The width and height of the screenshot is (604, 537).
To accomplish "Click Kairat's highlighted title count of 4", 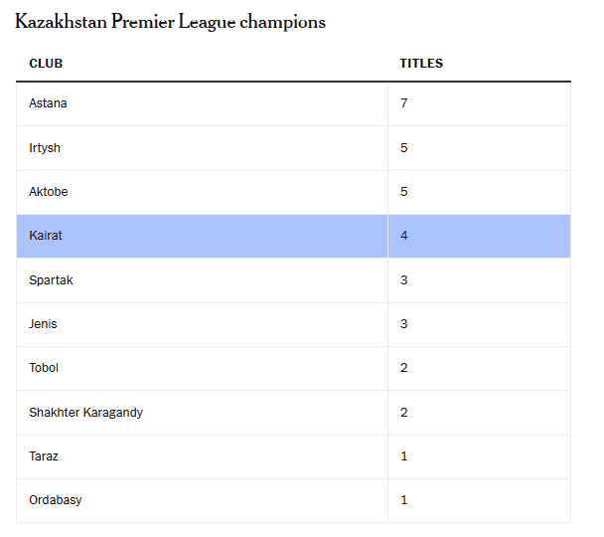I will 404,236.
